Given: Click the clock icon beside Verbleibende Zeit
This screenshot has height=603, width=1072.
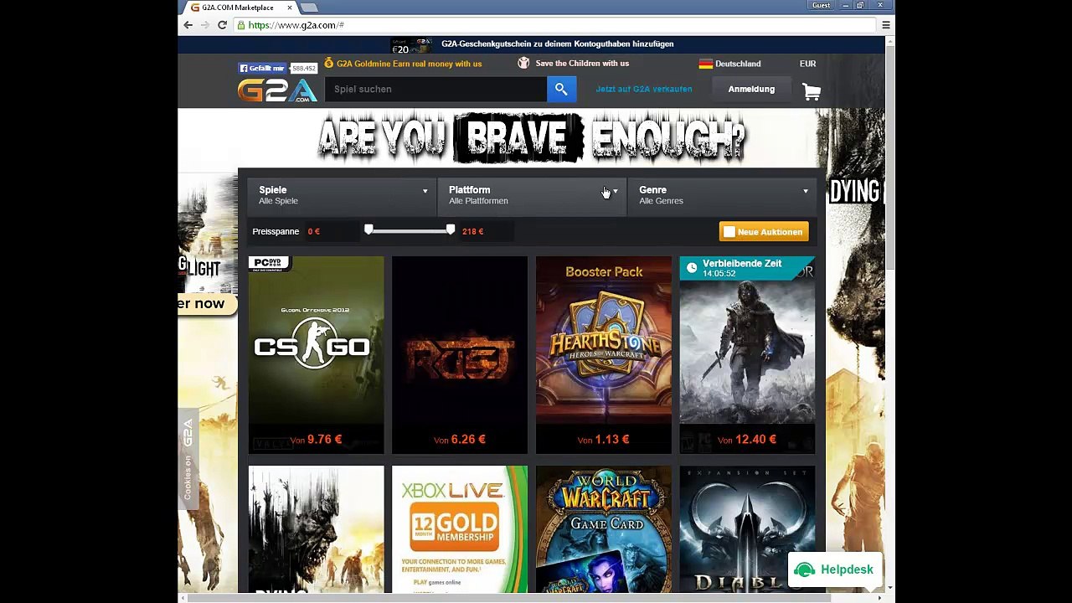Looking at the screenshot, I should [x=691, y=268].
